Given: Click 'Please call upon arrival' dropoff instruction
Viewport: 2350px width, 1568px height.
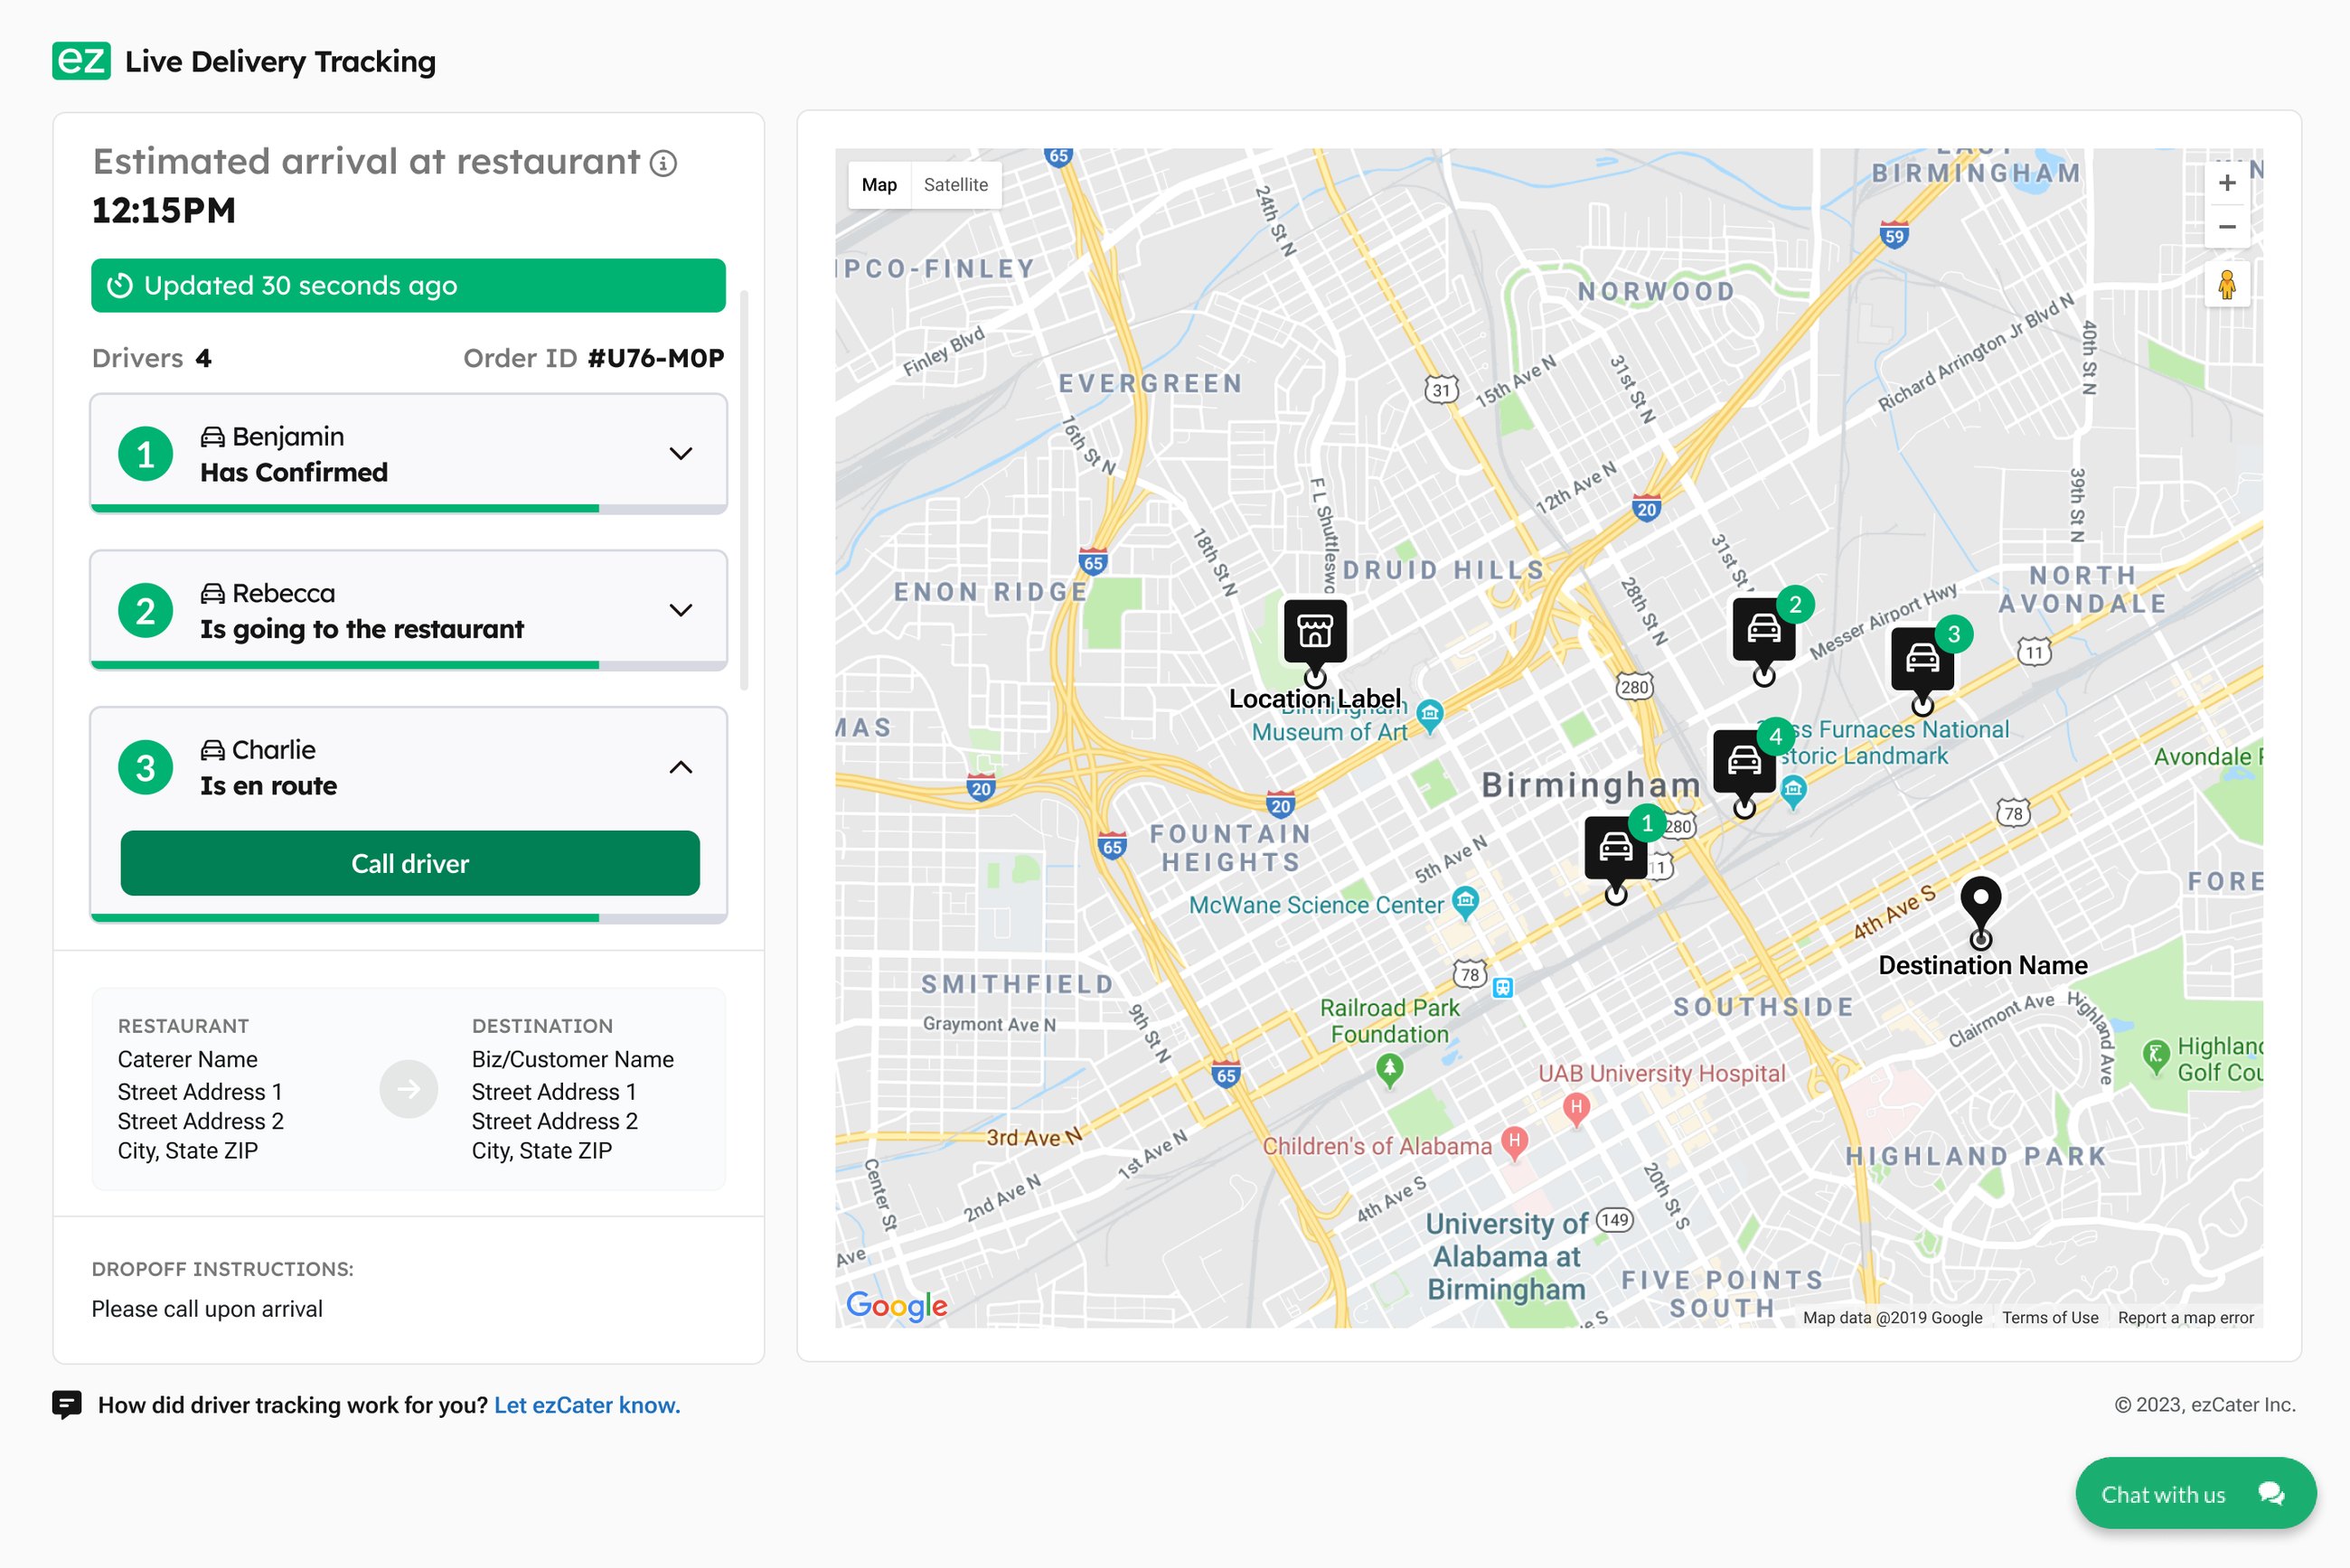Looking at the screenshot, I should coord(207,1309).
